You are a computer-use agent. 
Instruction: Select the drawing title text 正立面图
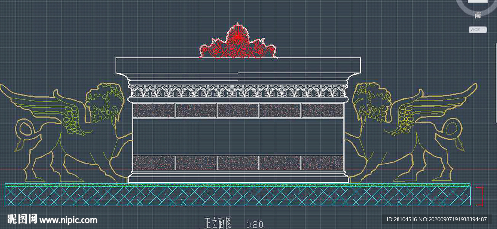219,223
